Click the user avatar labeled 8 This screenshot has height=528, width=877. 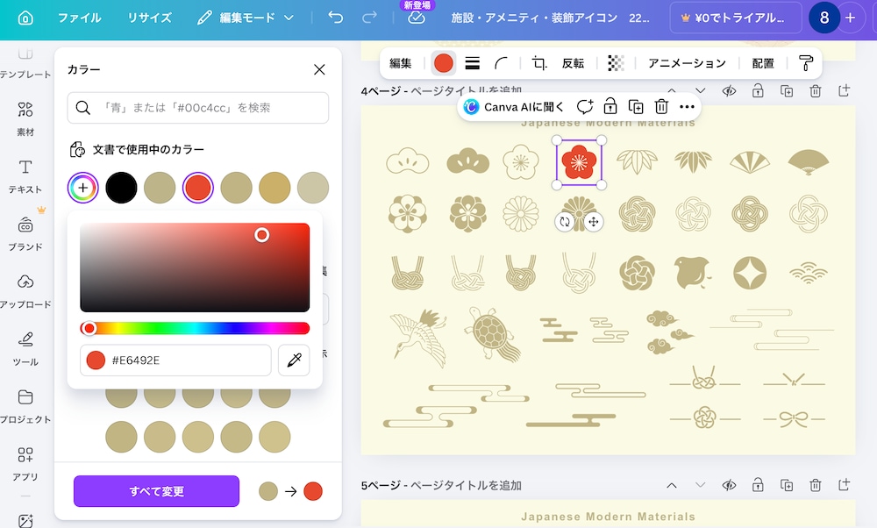point(824,18)
